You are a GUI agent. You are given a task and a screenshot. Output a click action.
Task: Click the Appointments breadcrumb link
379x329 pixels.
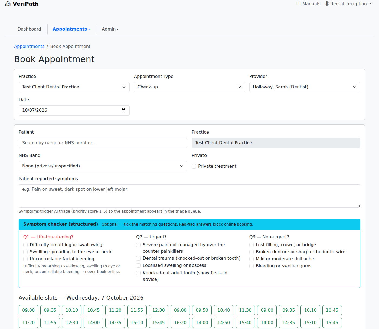click(29, 47)
